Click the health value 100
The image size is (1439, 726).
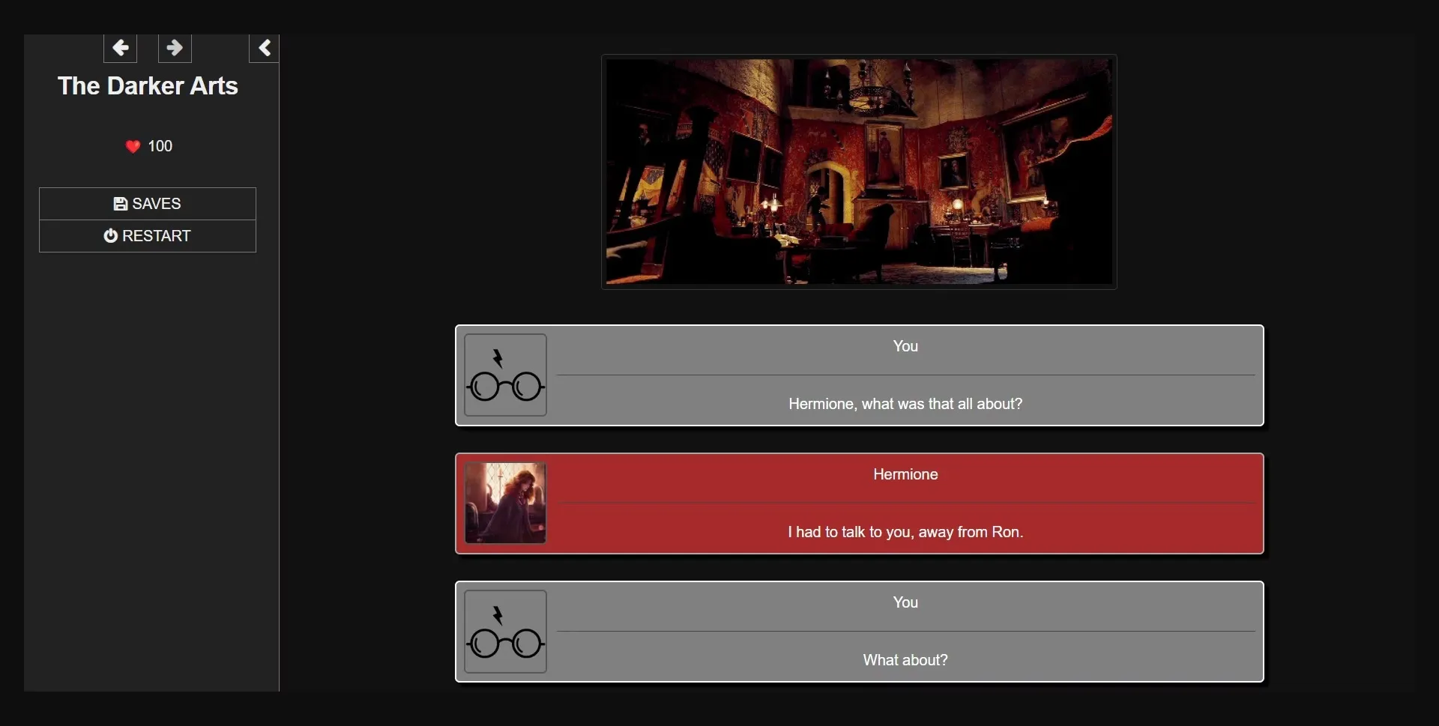160,146
